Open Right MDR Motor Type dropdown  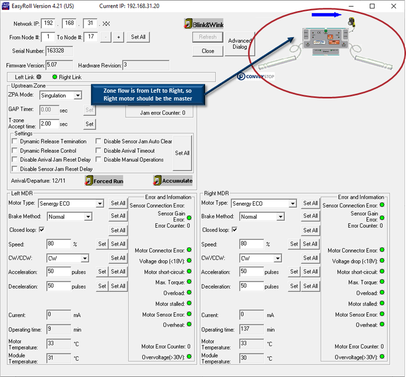(x=292, y=204)
